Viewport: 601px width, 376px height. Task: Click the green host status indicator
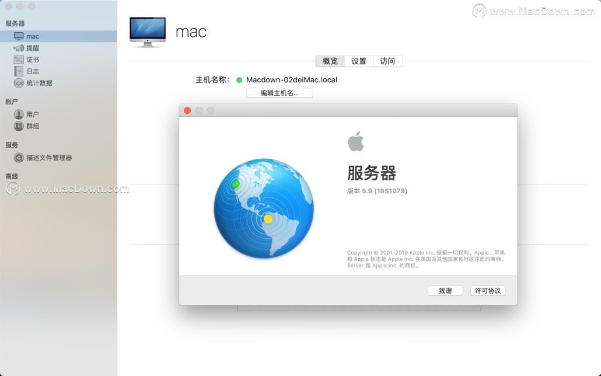point(239,80)
